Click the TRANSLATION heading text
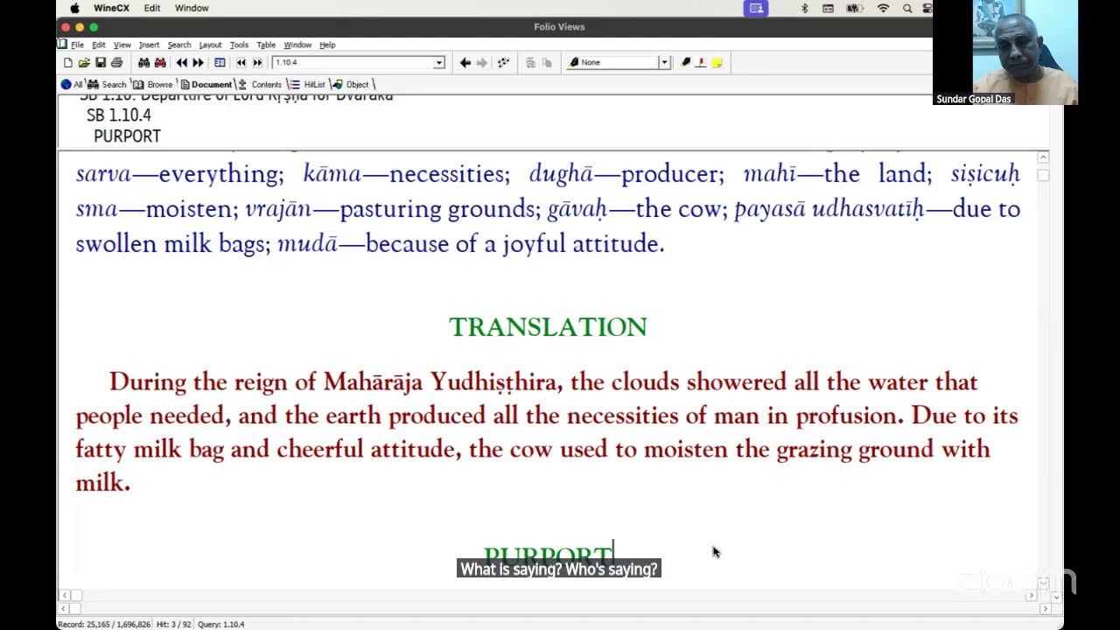 pyautogui.click(x=548, y=327)
